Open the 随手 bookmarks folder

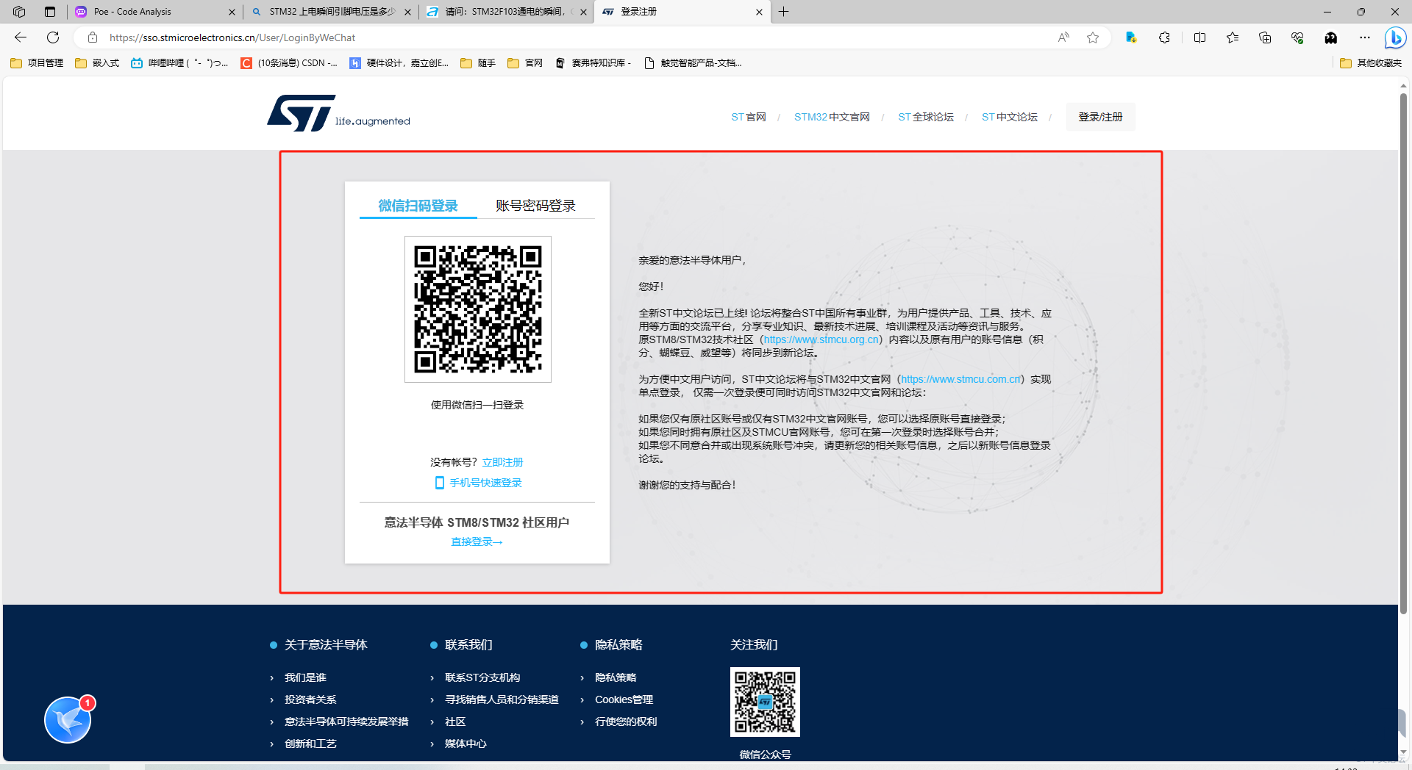coord(478,63)
